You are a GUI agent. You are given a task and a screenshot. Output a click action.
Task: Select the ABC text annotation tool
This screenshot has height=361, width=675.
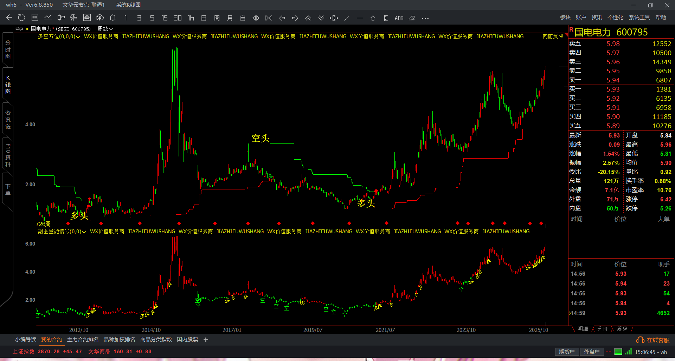click(x=399, y=18)
